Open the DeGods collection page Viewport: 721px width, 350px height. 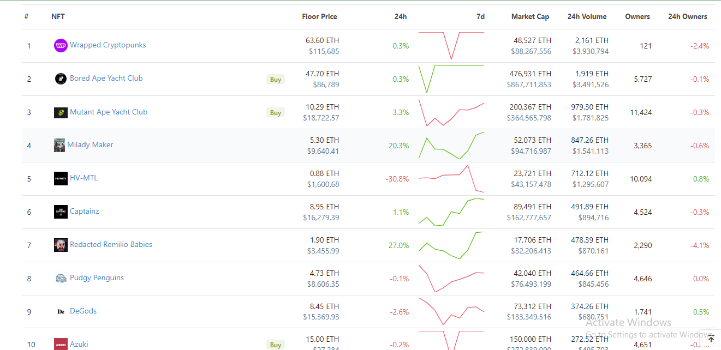click(83, 311)
